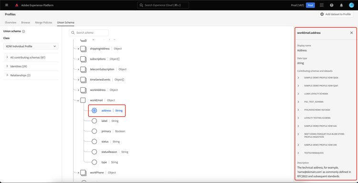Click Add dataset to Profile button
This screenshot has width=358, height=183.
click(x=336, y=14)
